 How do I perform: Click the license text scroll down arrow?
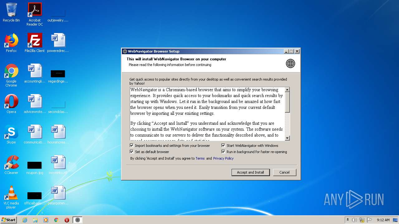click(x=287, y=138)
